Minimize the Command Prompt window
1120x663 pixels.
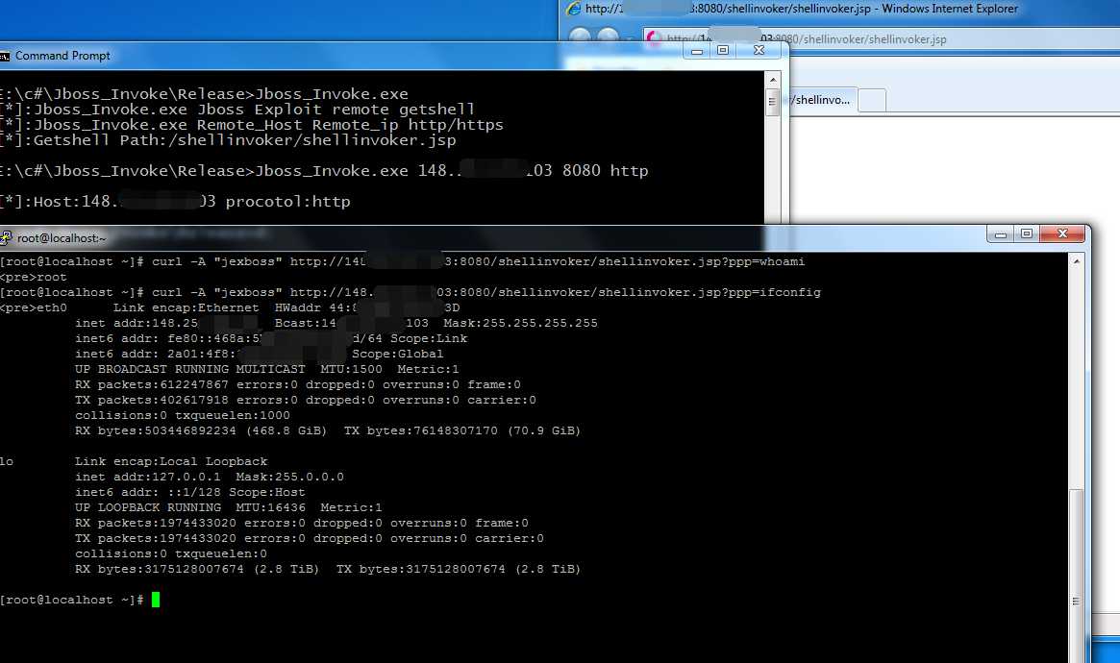(697, 51)
